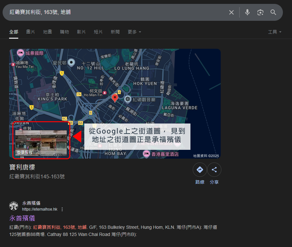
Task: Click the 永善殯儀 site favicon
Action: (x=14, y=206)
